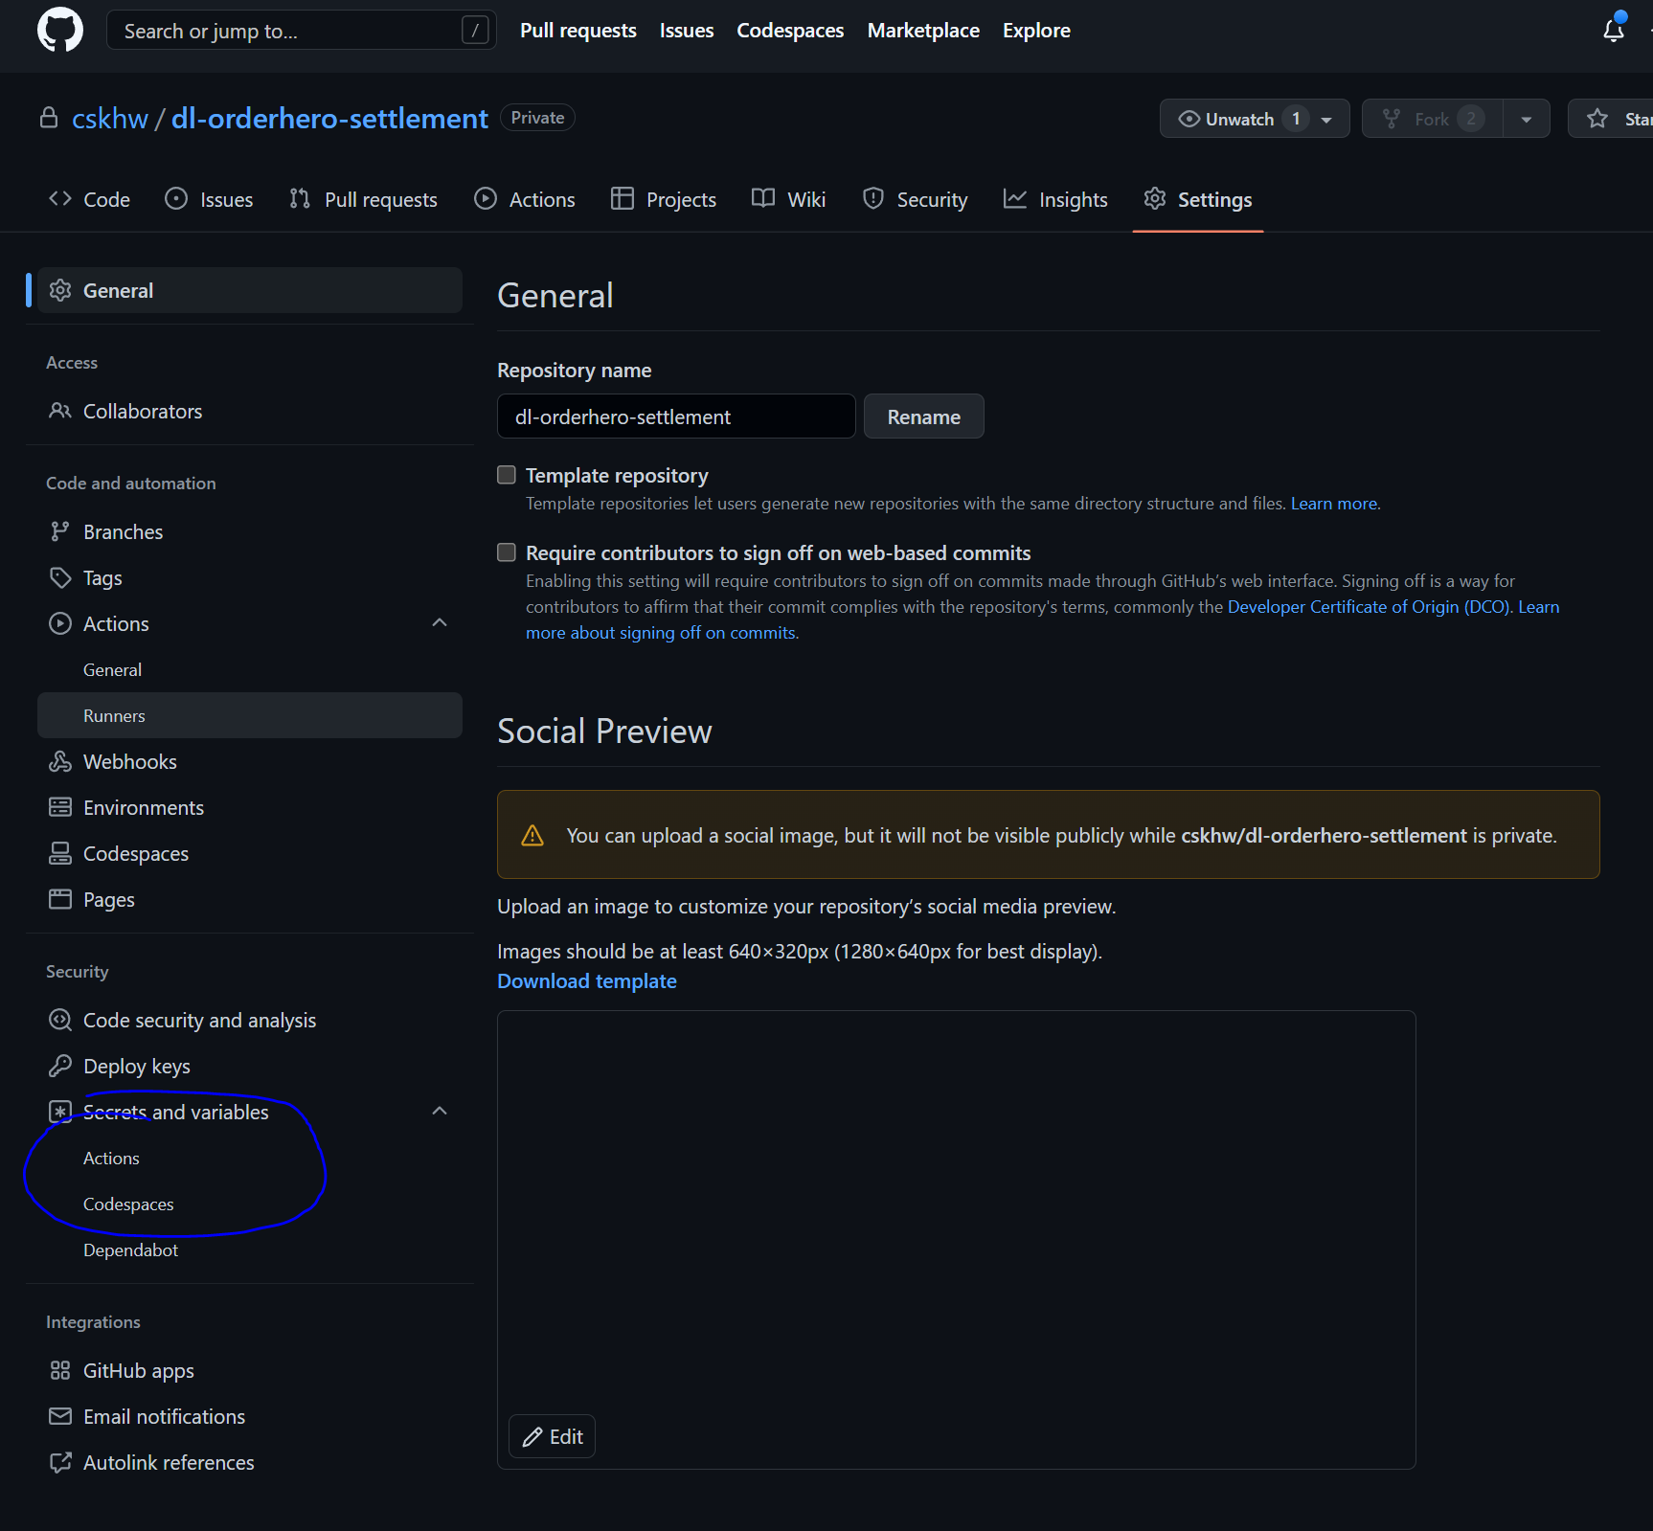The height and width of the screenshot is (1531, 1653).
Task: Open Marketplace in top navigation
Action: 923,31
